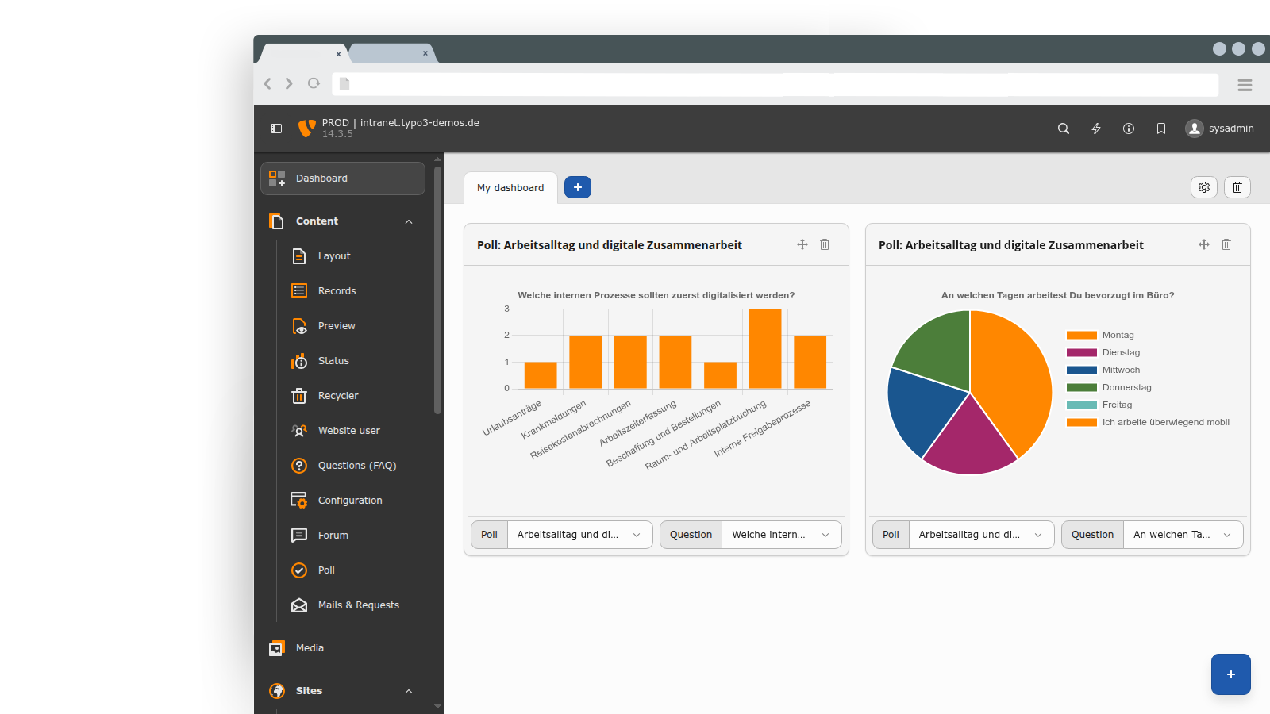Click 'Website user' menu label
This screenshot has width=1270, height=714.
pos(349,431)
